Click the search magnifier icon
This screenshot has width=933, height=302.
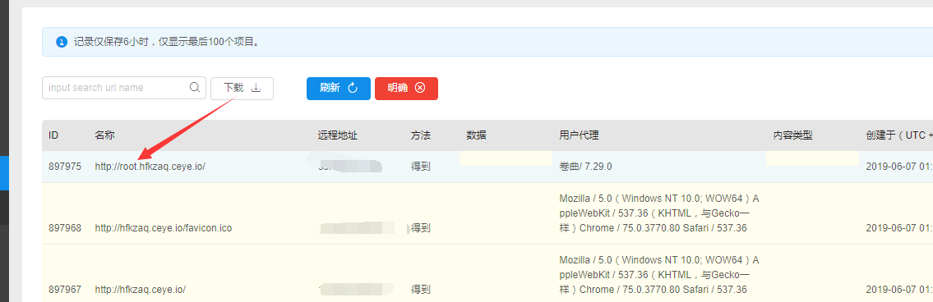[x=195, y=87]
